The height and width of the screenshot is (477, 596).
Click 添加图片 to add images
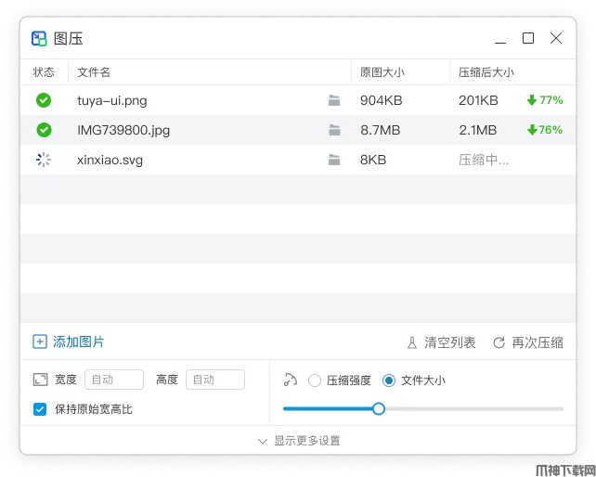69,342
